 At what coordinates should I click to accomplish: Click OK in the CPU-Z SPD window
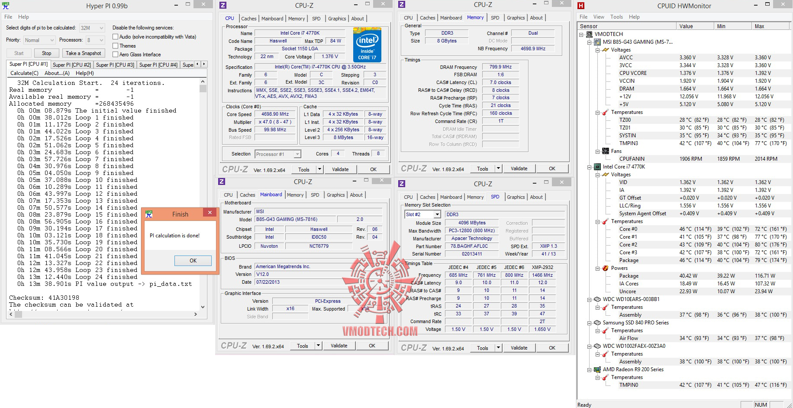pyautogui.click(x=552, y=348)
